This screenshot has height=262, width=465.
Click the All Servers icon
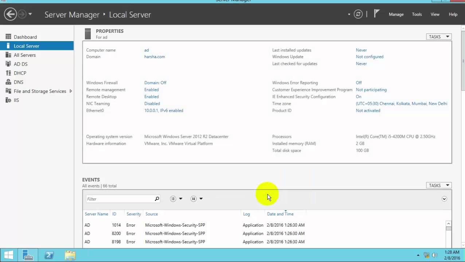pos(8,55)
